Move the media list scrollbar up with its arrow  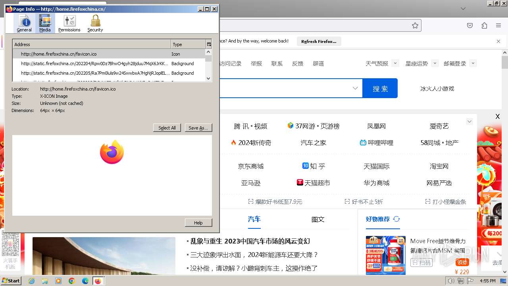pos(209,52)
